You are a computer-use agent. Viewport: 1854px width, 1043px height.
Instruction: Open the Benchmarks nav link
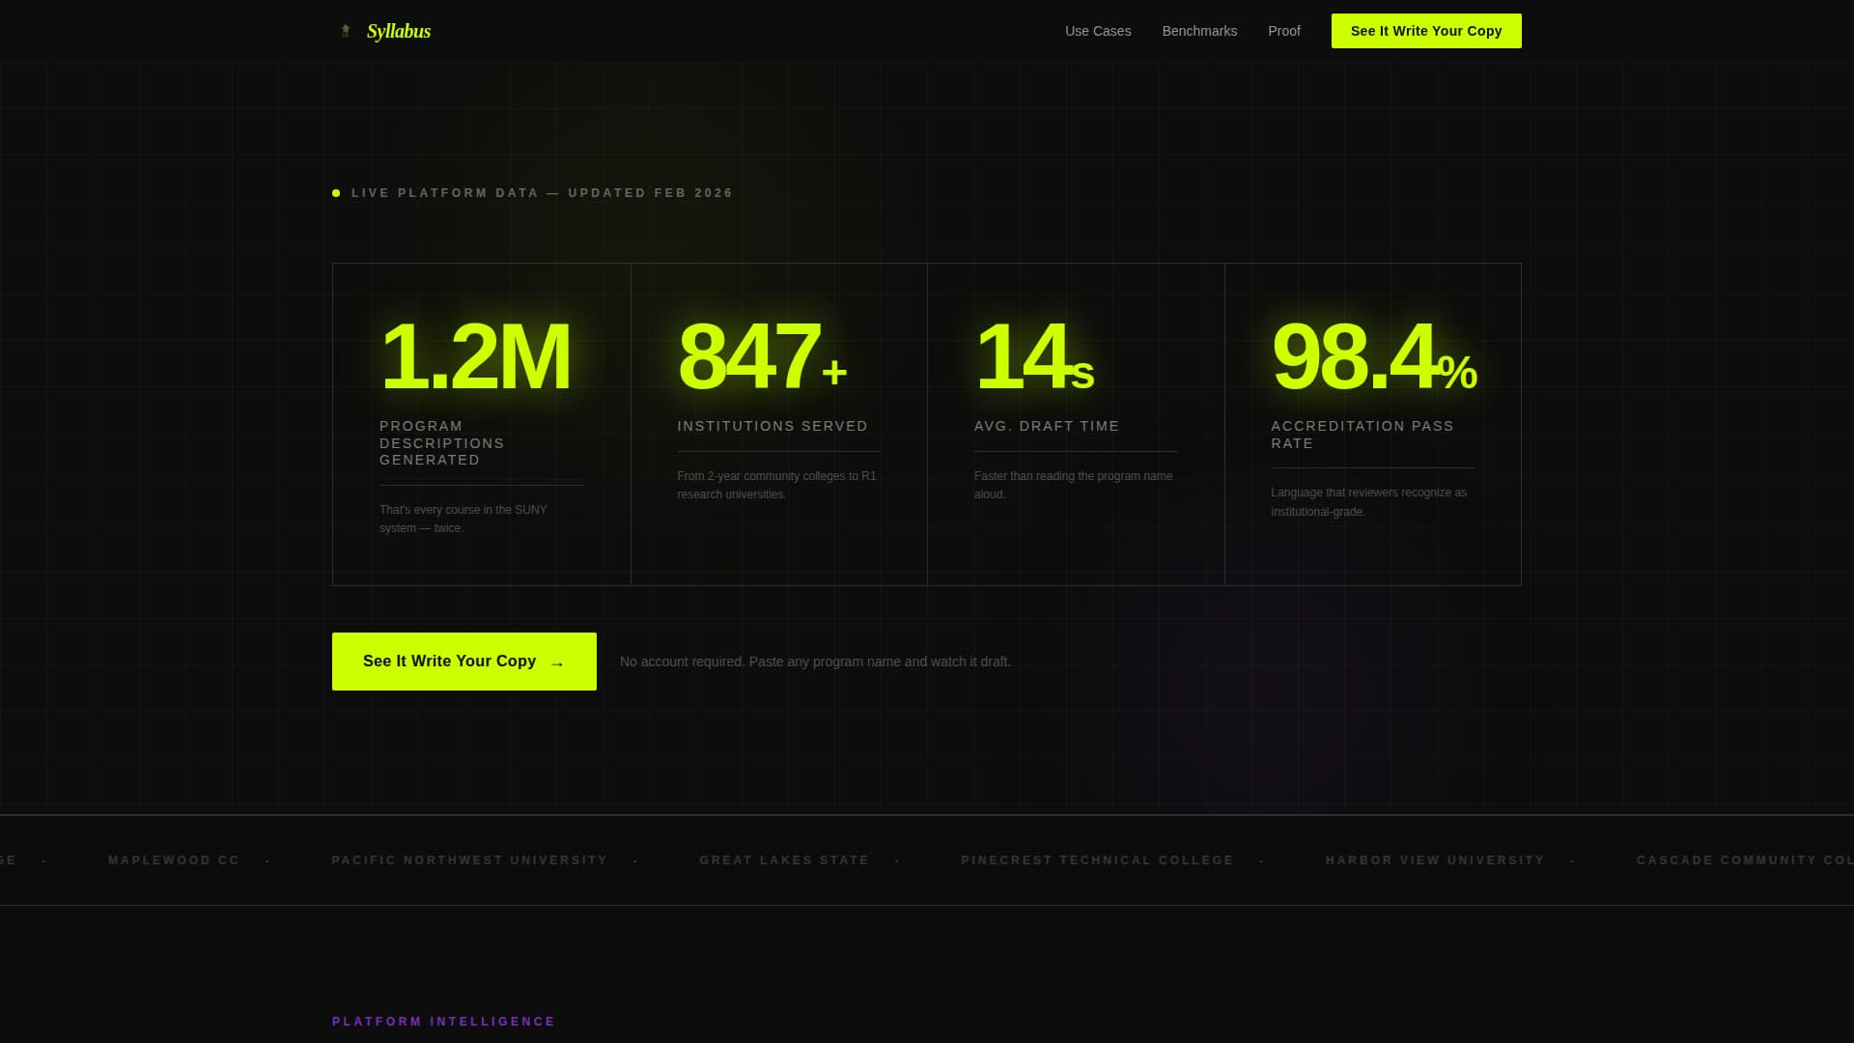pyautogui.click(x=1199, y=31)
